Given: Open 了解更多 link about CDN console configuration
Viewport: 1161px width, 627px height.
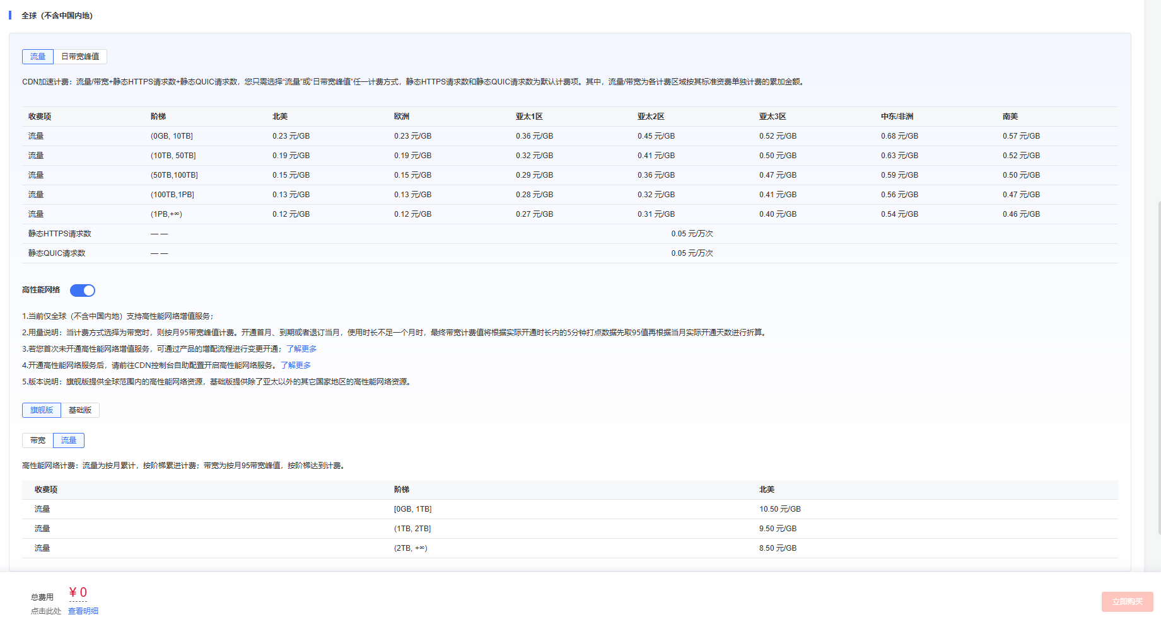Looking at the screenshot, I should [296, 365].
